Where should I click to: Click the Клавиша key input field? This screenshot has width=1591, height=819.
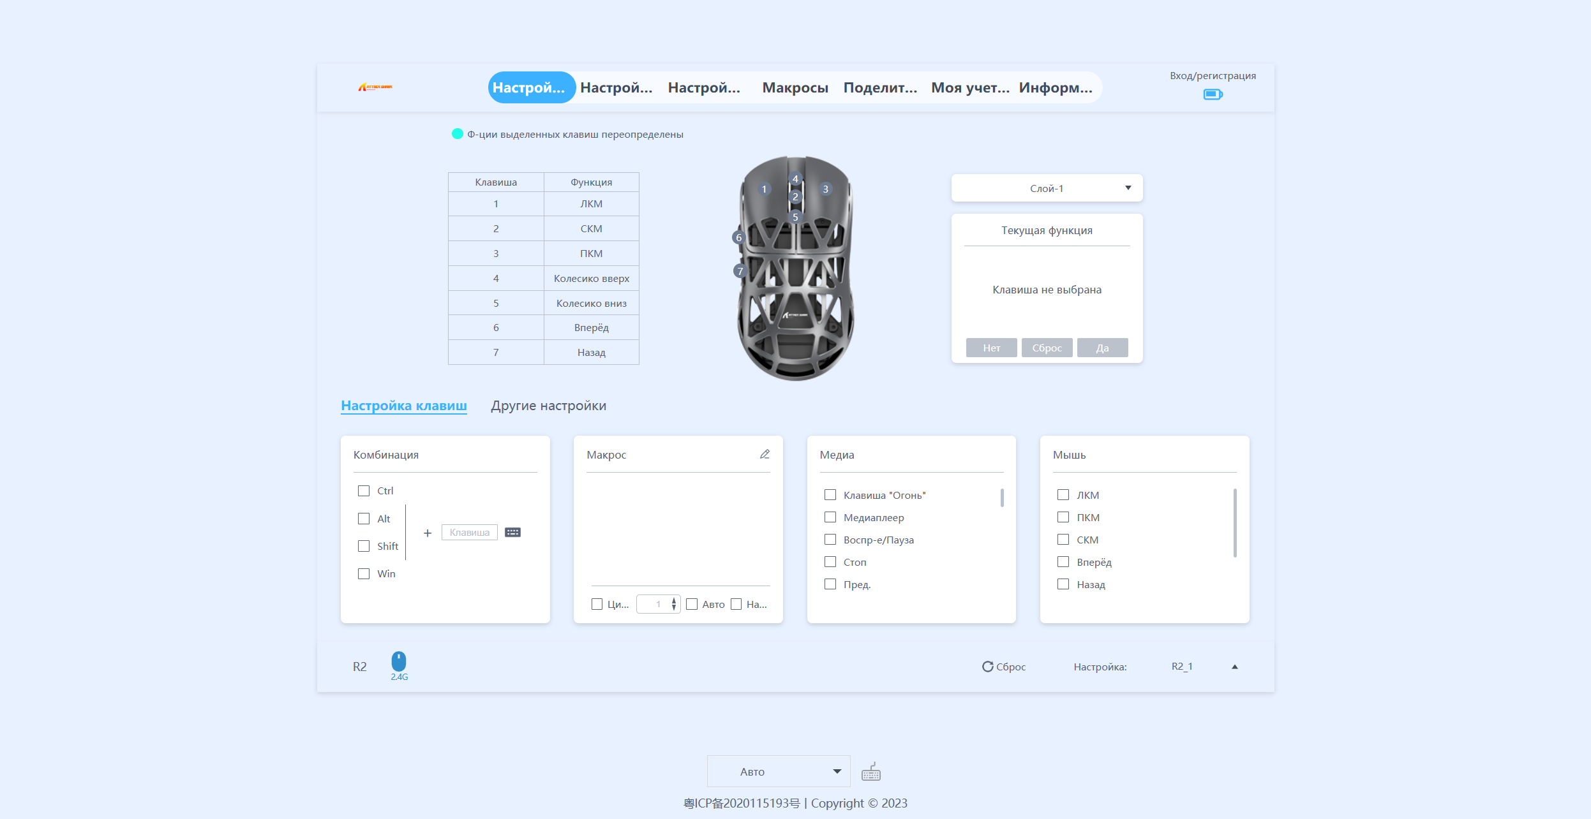coord(469,532)
